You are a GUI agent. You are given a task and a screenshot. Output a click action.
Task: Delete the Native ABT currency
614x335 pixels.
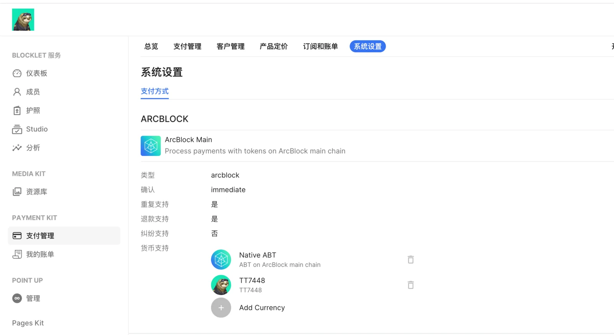(x=411, y=260)
